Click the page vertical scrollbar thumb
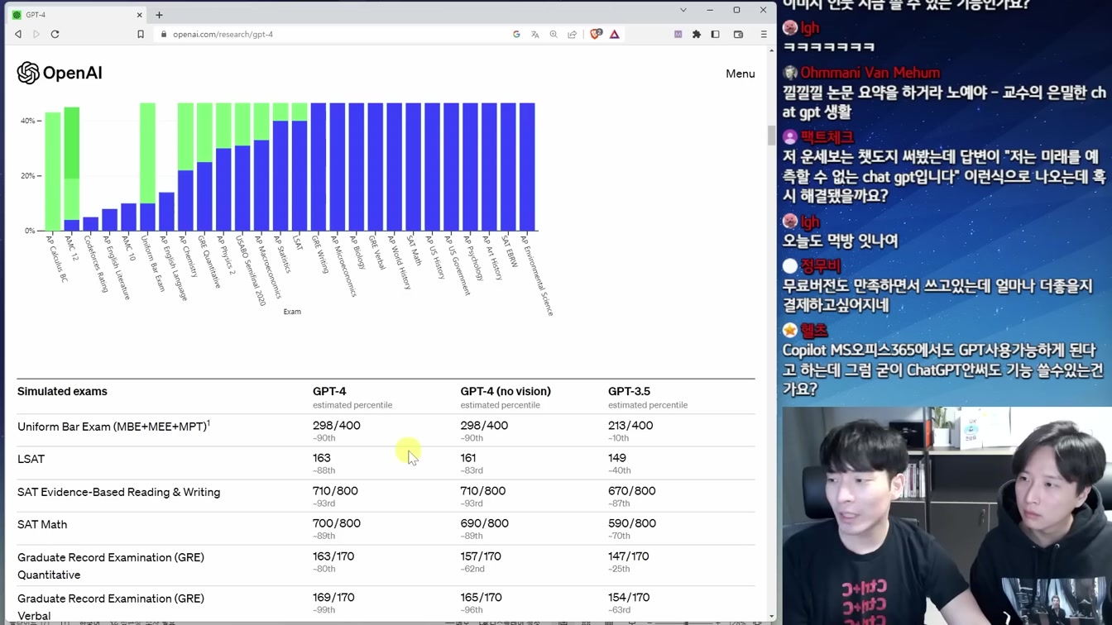 [x=772, y=135]
